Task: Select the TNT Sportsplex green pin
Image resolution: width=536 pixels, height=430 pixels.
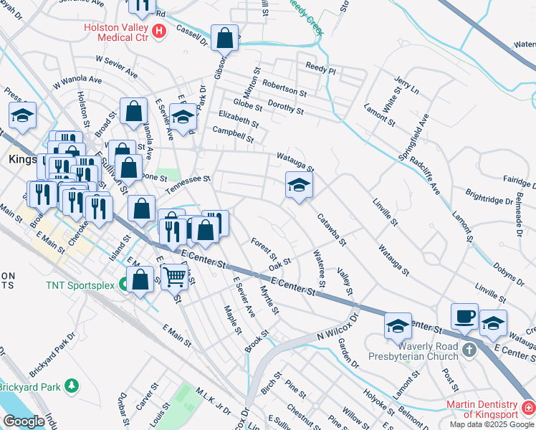Action: 123,285
